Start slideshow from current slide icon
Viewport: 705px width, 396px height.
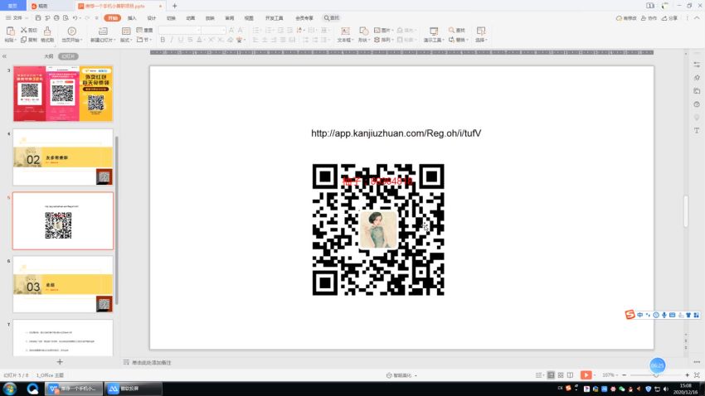(71, 31)
